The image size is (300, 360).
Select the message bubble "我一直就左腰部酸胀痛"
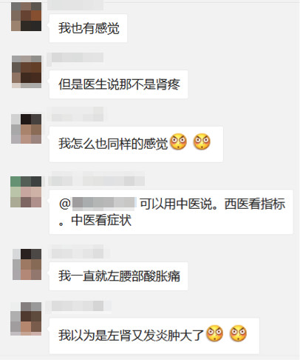119,276
